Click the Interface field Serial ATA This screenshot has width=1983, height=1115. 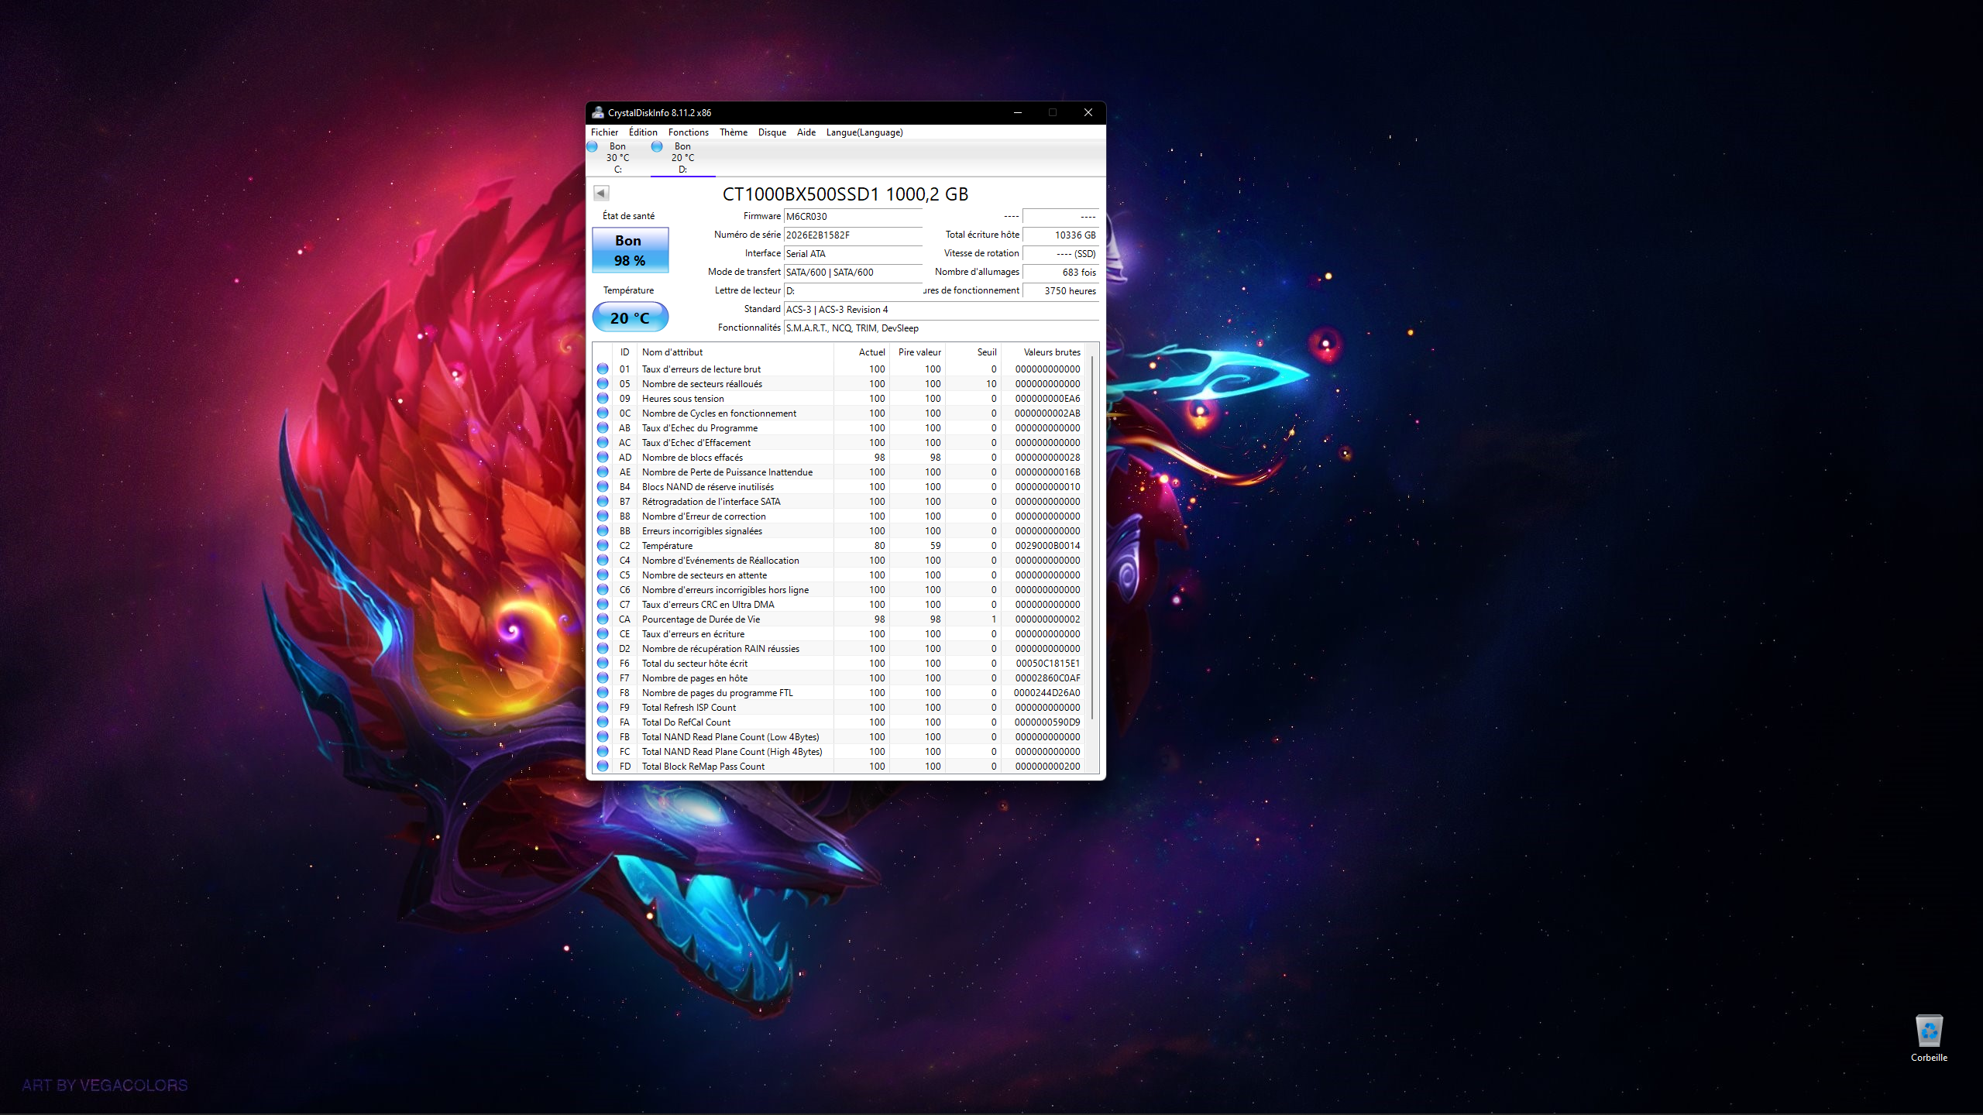coord(853,253)
